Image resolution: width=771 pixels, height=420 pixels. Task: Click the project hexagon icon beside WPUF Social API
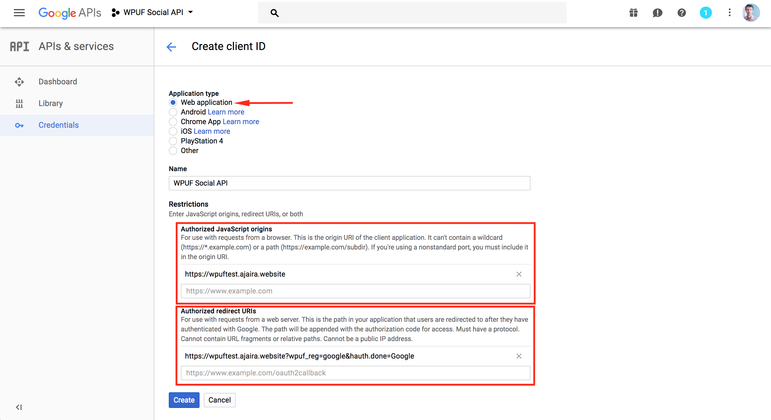tap(115, 12)
